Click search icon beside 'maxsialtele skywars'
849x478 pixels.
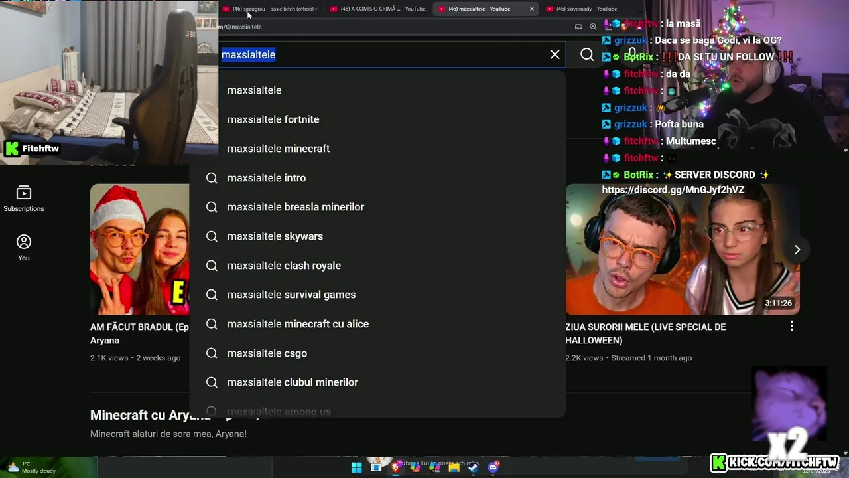click(212, 236)
